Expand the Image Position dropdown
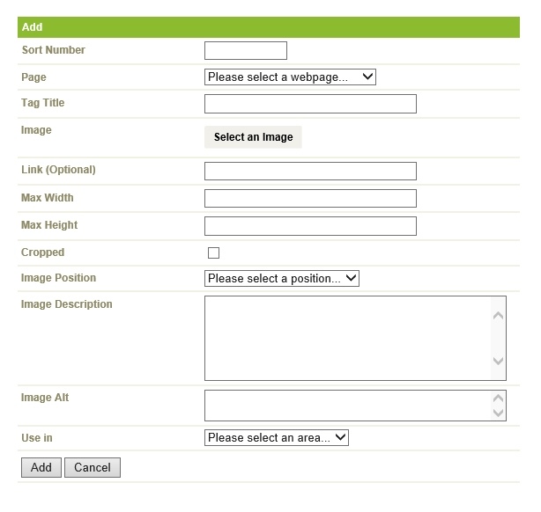The image size is (541, 512). click(282, 278)
